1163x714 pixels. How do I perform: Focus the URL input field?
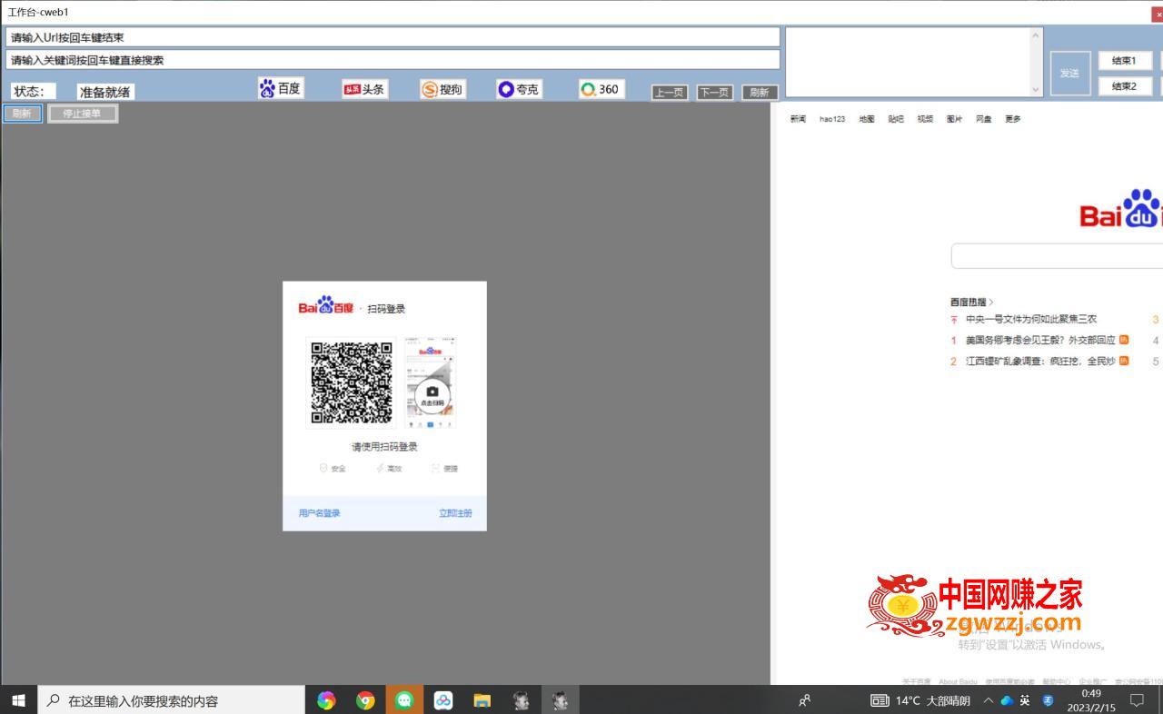point(393,37)
